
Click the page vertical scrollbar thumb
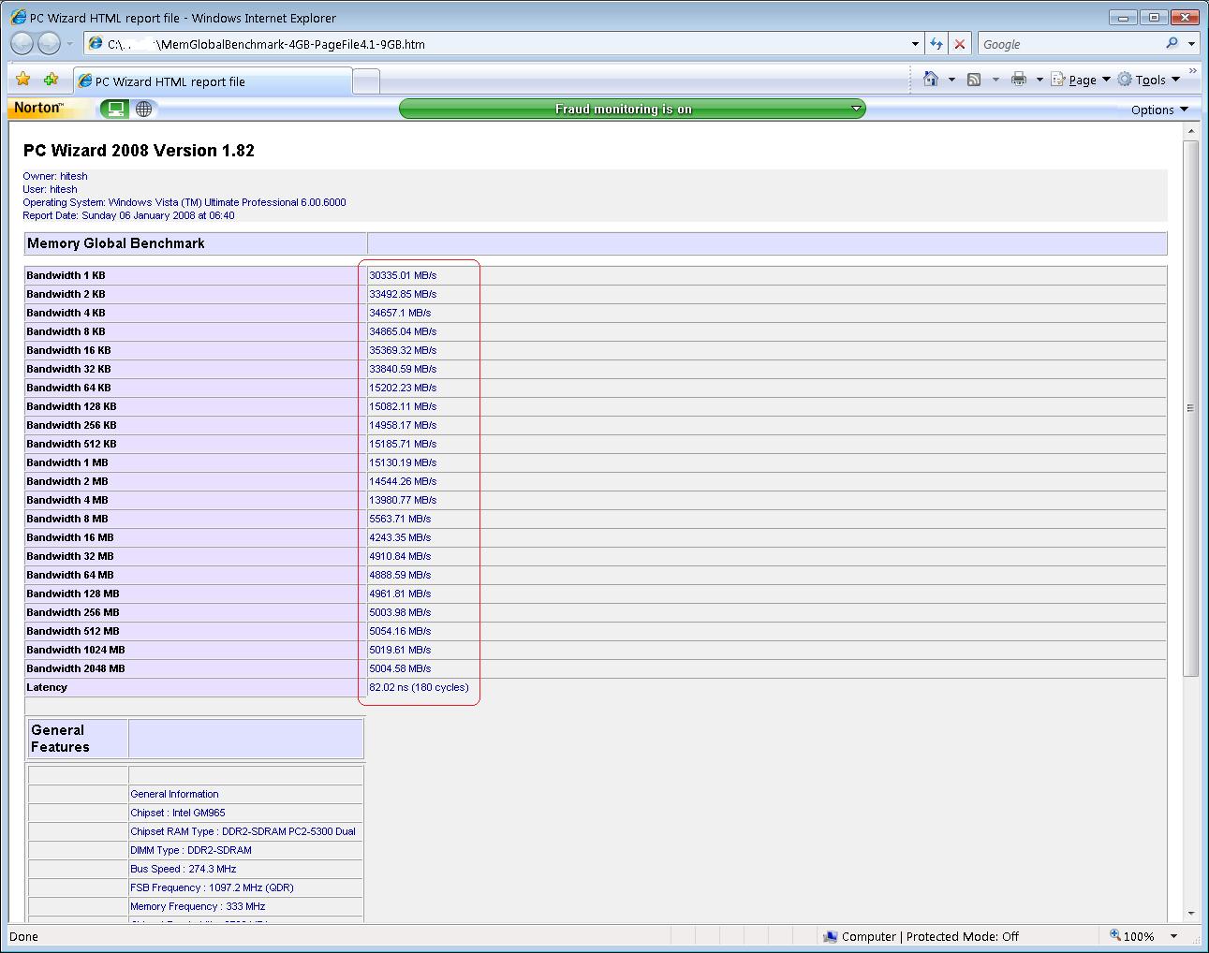click(x=1191, y=407)
